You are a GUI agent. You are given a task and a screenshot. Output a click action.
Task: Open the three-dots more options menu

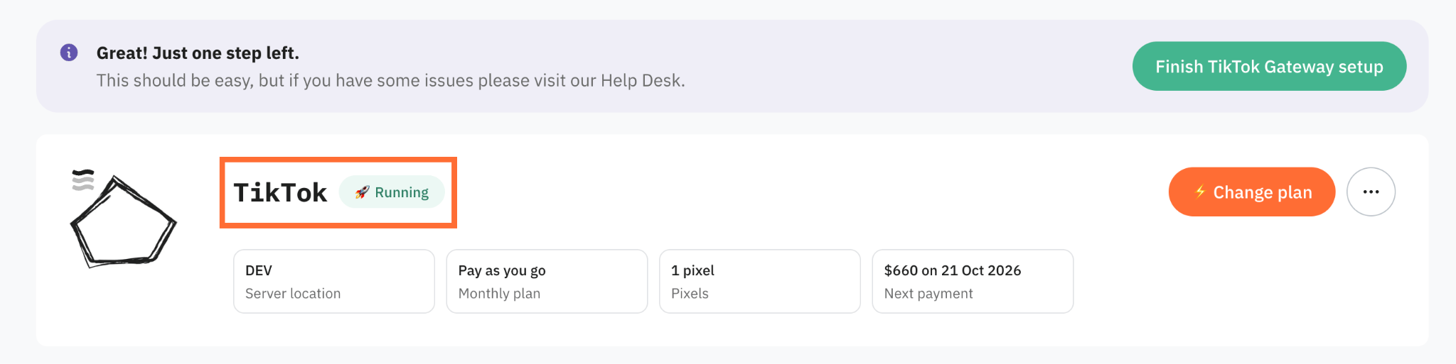coord(1371,192)
